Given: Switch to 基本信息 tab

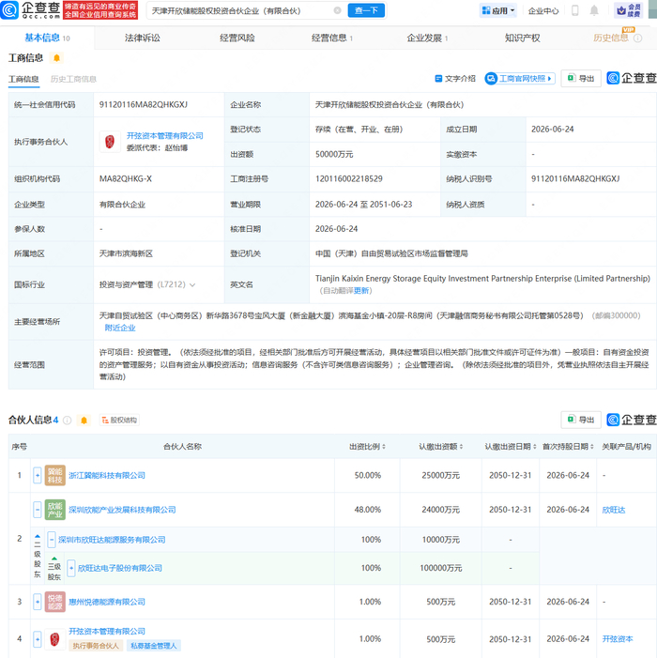Looking at the screenshot, I should [x=47, y=38].
